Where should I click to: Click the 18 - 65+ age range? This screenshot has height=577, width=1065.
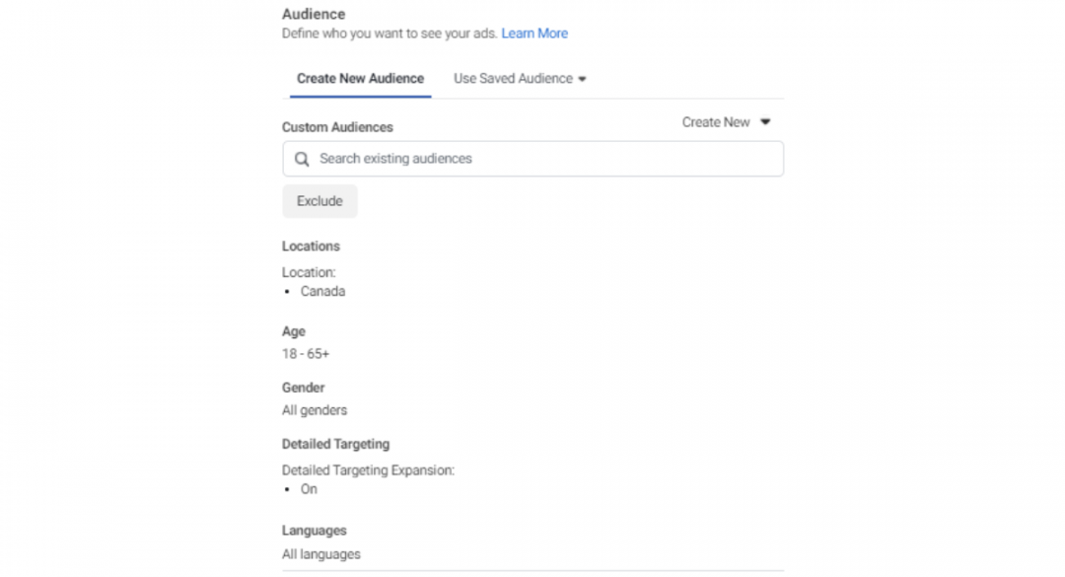pyautogui.click(x=306, y=354)
